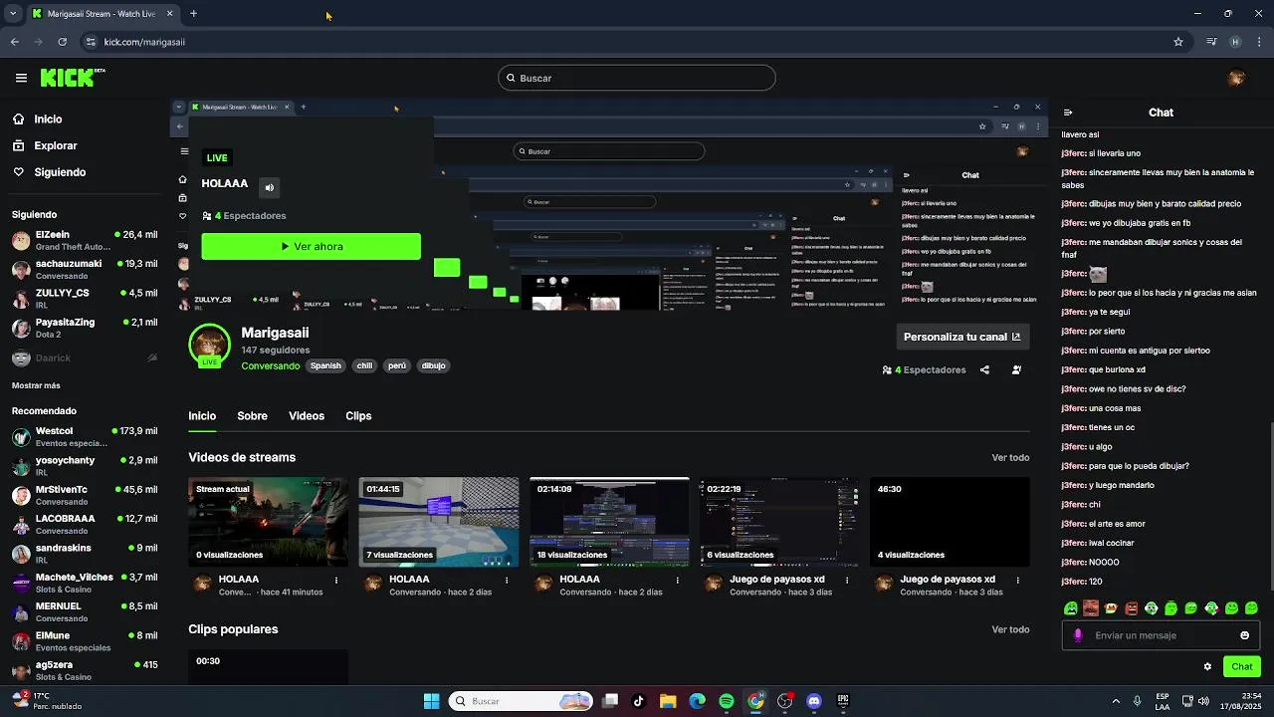Bookmark this page with the star icon
1274x717 pixels.
(1178, 42)
